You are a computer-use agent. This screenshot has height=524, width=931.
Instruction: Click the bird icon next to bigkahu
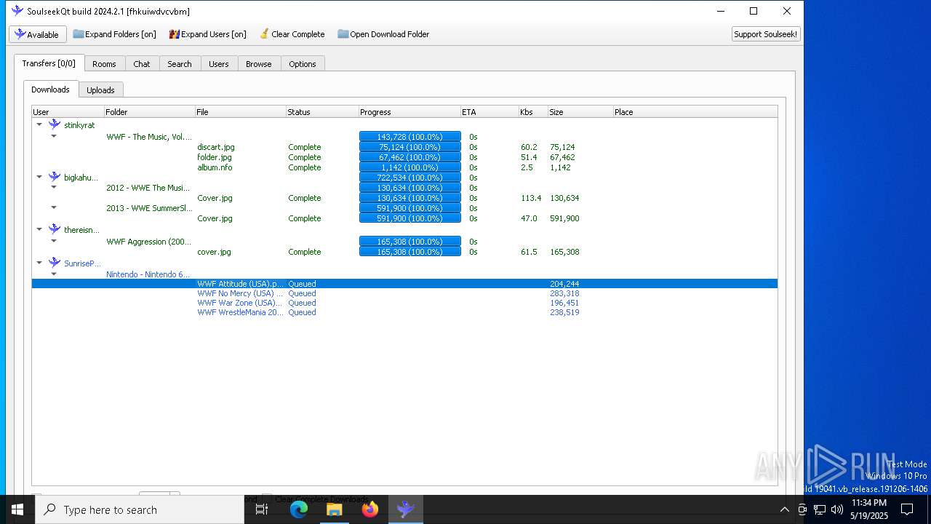(55, 177)
